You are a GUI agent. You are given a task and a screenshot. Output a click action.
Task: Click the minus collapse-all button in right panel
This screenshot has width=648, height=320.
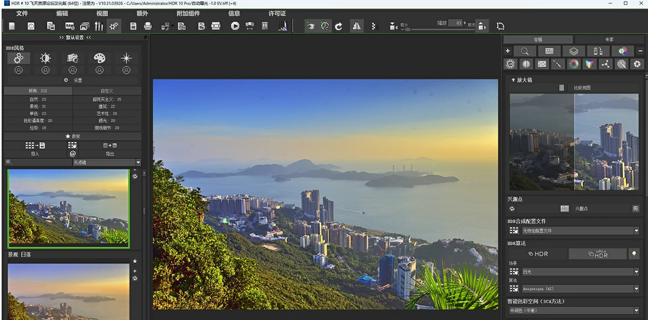(640, 51)
